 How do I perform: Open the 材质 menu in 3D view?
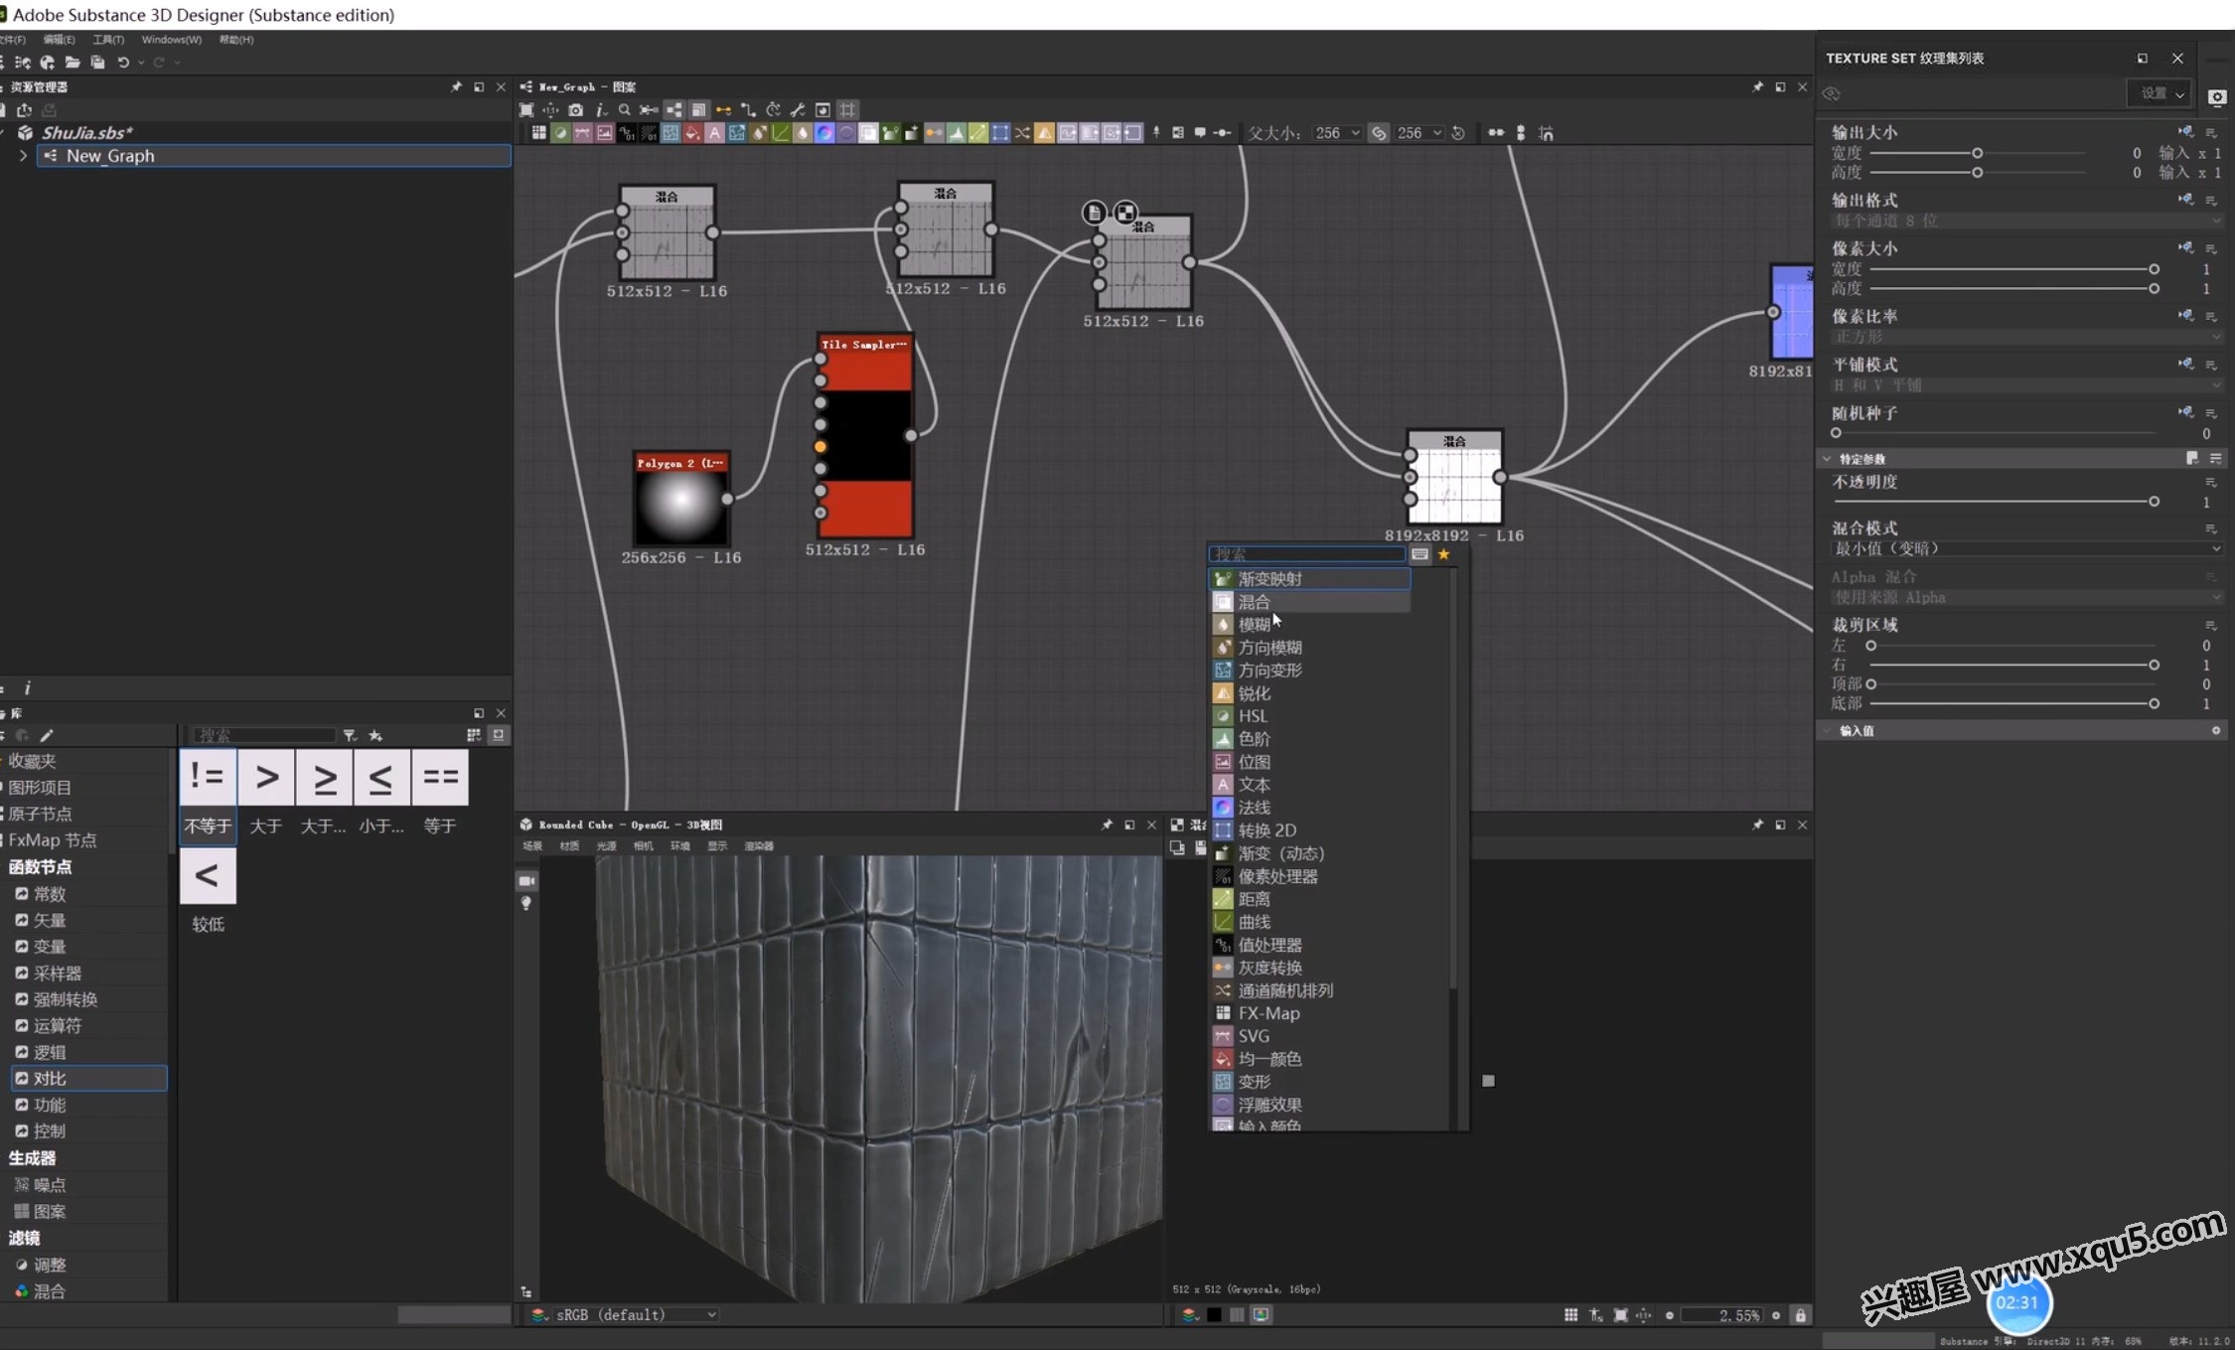(569, 846)
